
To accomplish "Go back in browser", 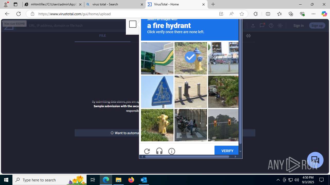I will [7, 14].
